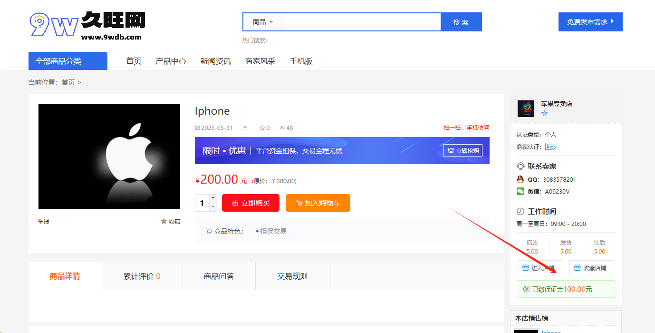Open 商家风采 in the navigation bar
Image resolution: width=655 pixels, height=333 pixels.
pyautogui.click(x=260, y=61)
